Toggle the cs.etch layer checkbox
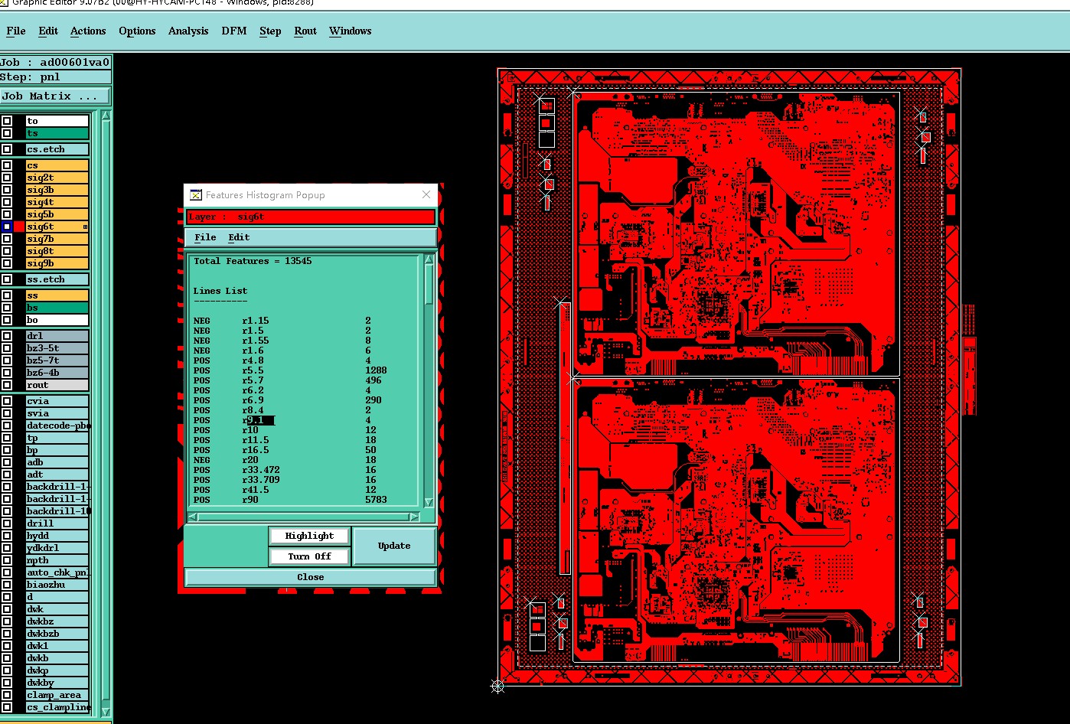1070x724 pixels. coord(7,149)
